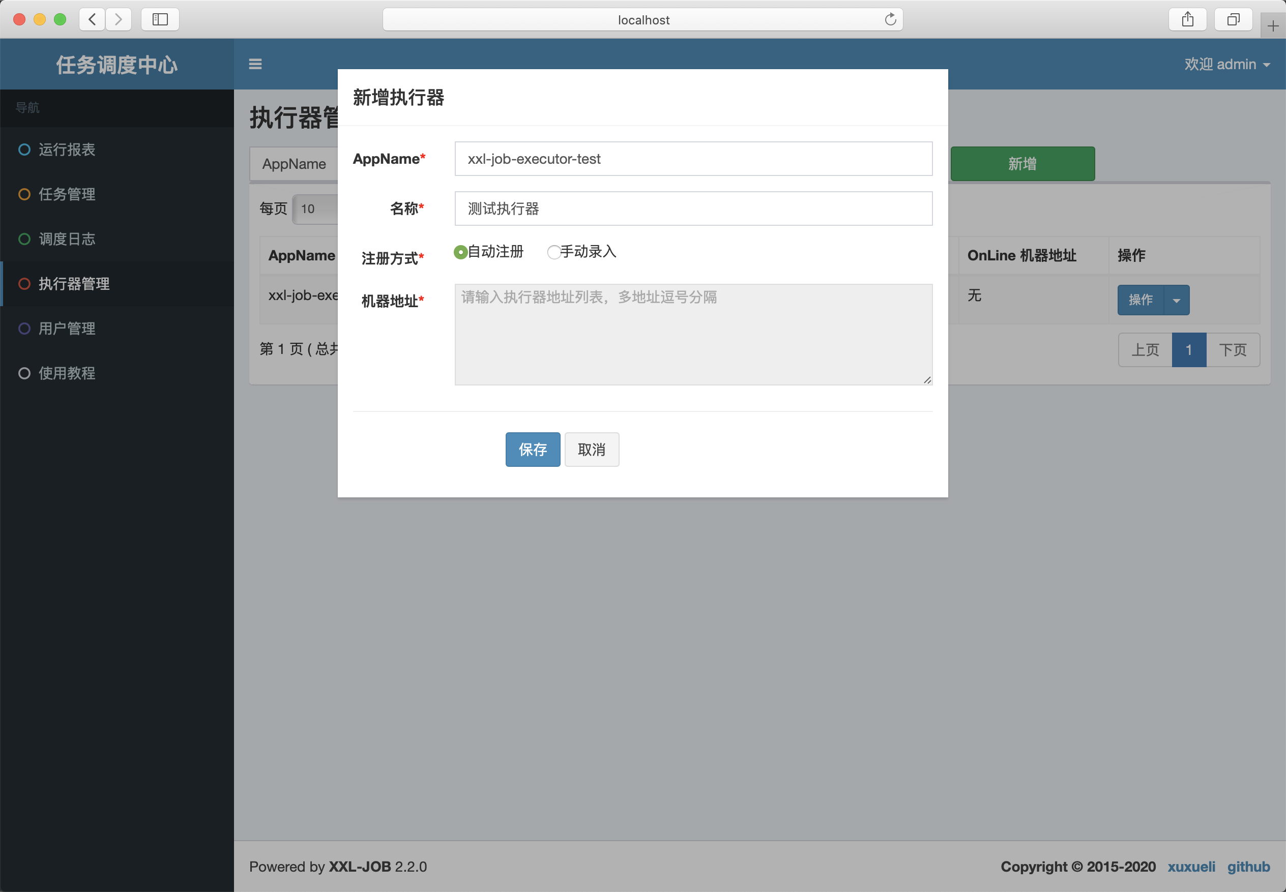Viewport: 1286px width, 892px height.
Task: Open the 欢迎 admin user dropdown
Action: (x=1226, y=64)
